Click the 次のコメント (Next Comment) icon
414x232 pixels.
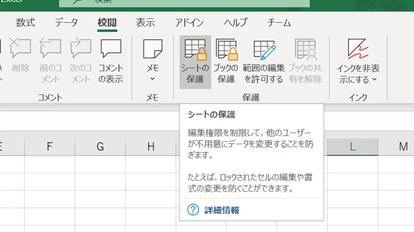pyautogui.click(x=80, y=50)
